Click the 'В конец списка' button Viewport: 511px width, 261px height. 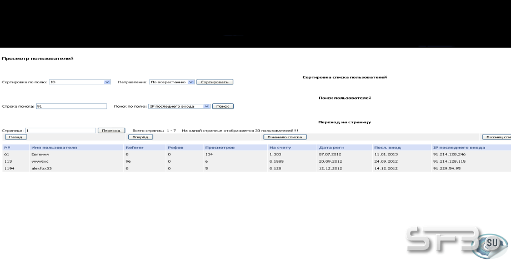click(x=497, y=137)
